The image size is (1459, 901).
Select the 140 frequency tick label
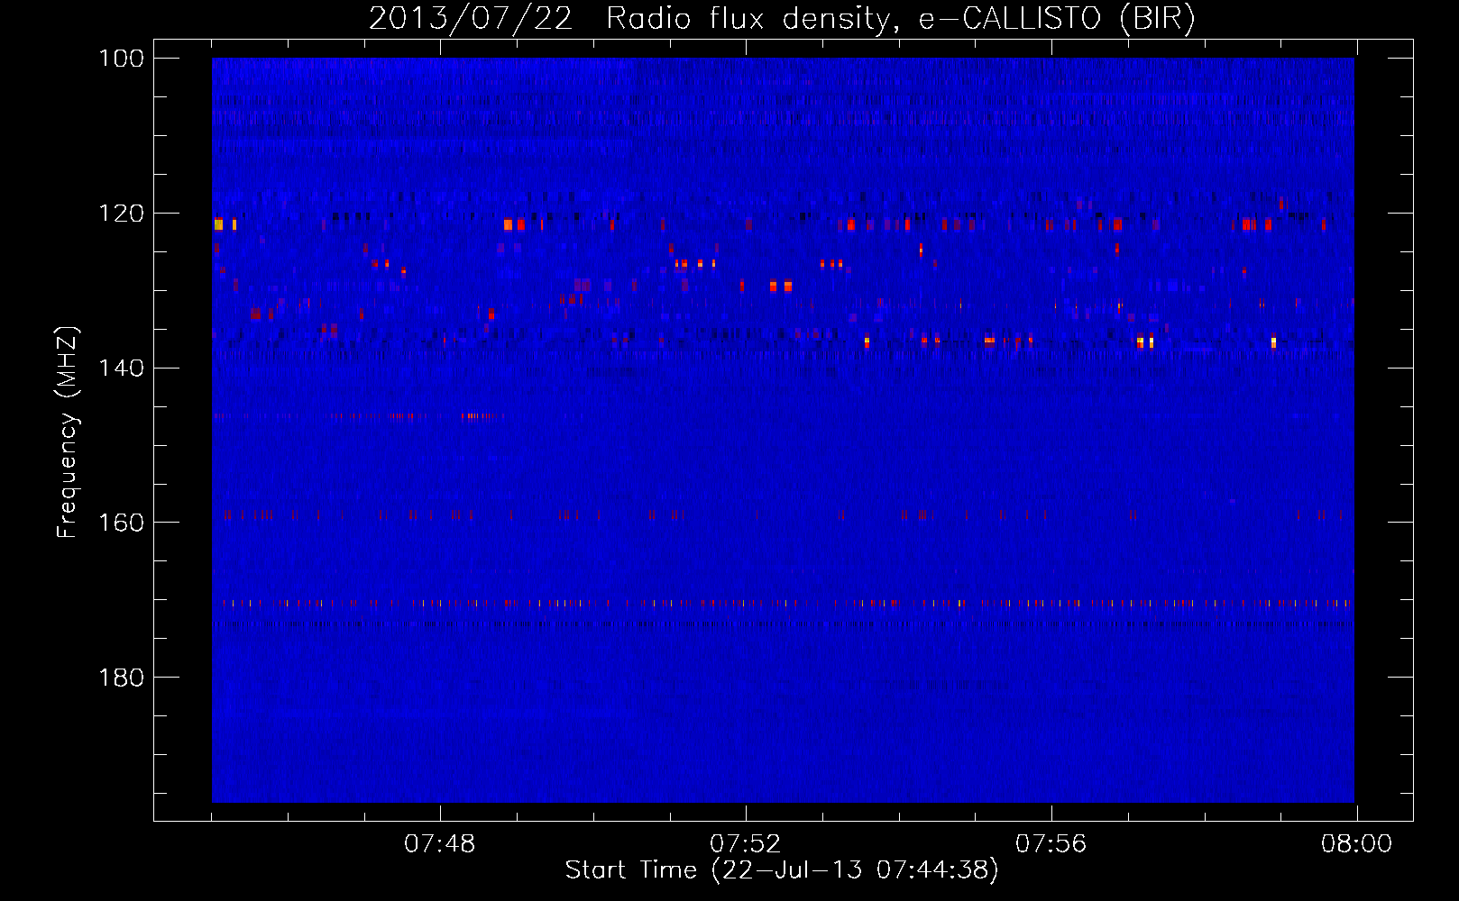(121, 369)
